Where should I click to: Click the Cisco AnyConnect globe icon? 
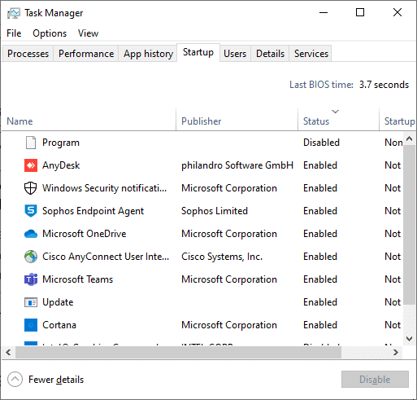tap(31, 257)
